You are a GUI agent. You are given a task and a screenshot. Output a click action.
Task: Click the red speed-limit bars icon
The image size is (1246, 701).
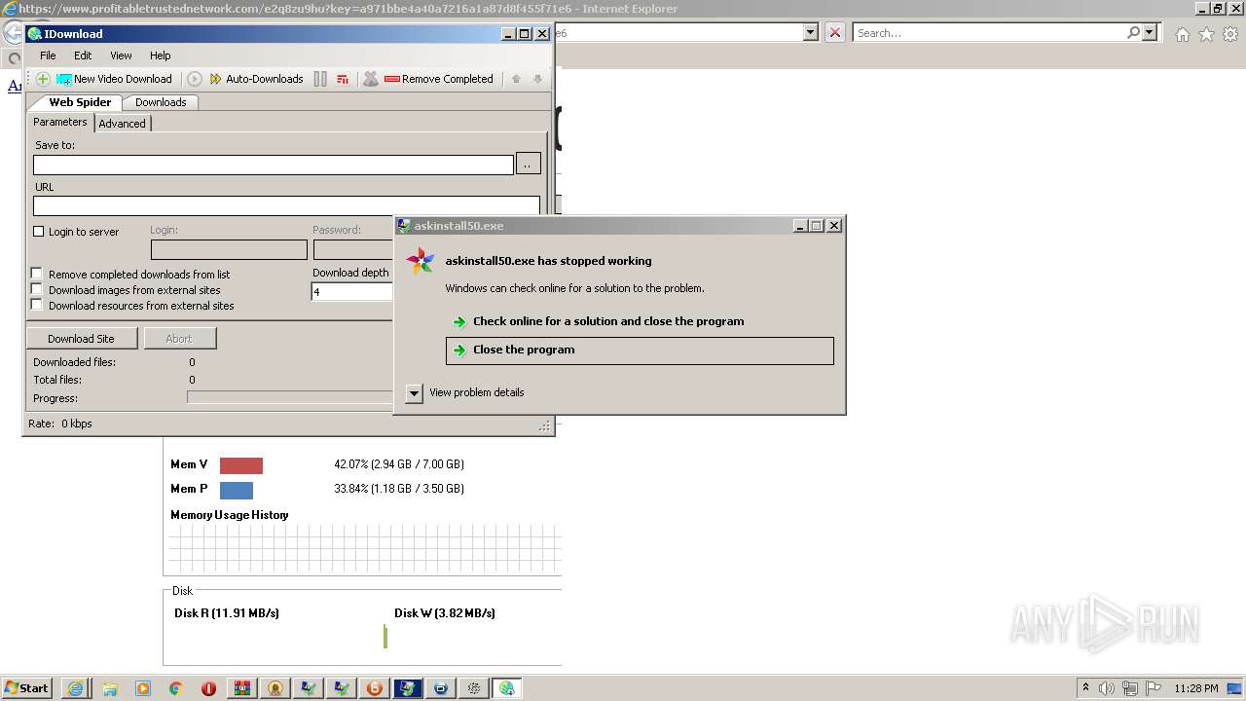[343, 79]
